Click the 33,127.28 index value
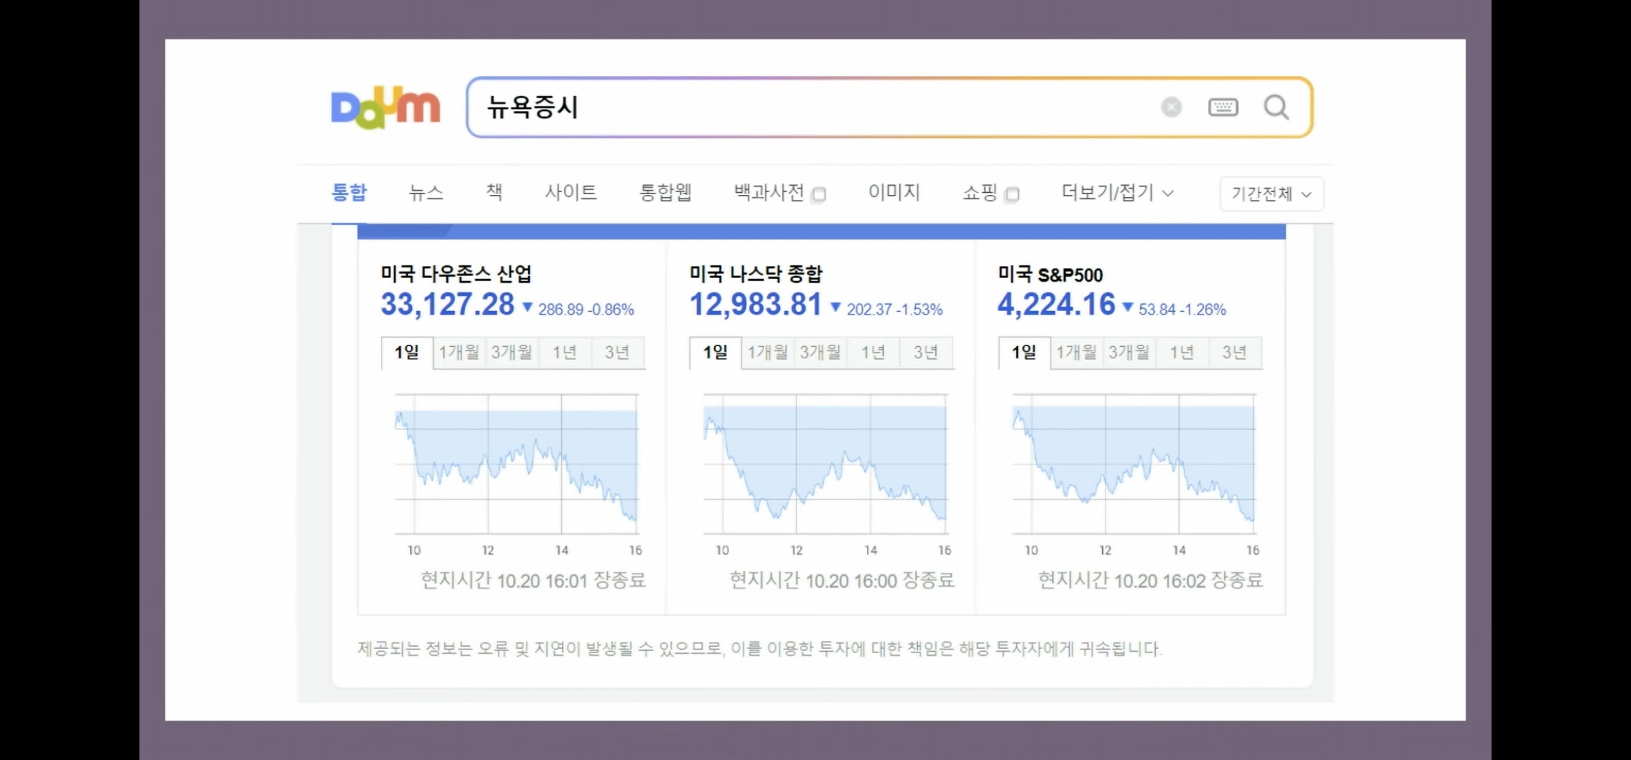 [x=448, y=305]
